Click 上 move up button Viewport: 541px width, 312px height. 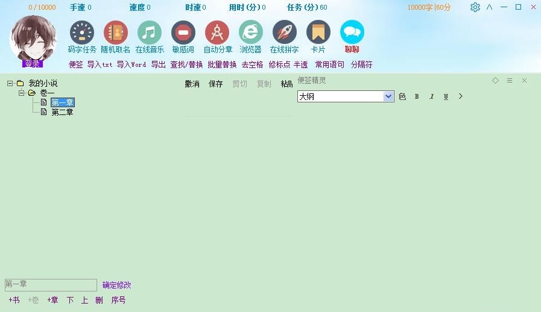click(84, 301)
